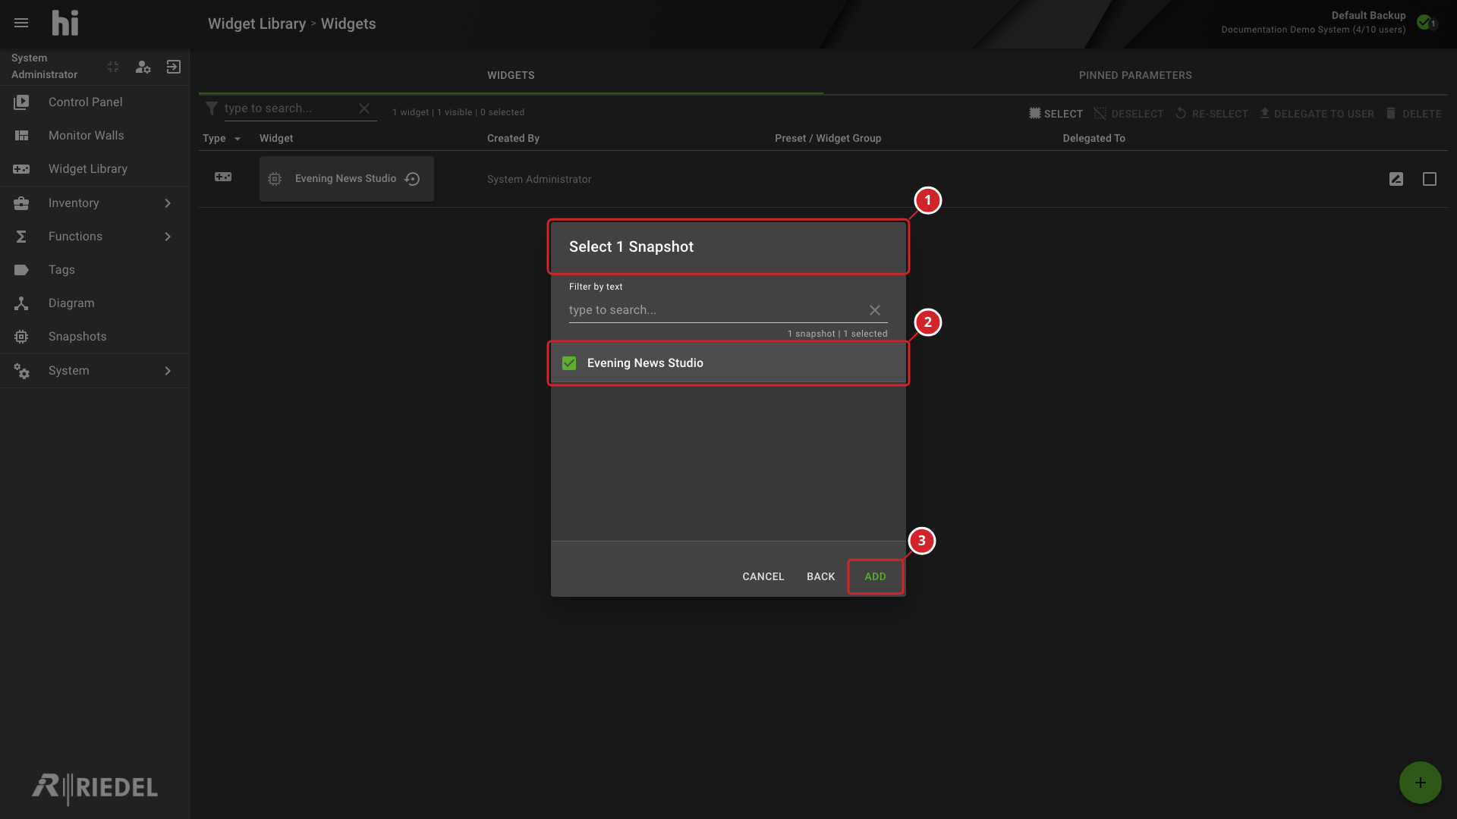1457x819 pixels.
Task: Click Cancel in snapshot dialog
Action: [x=763, y=576]
